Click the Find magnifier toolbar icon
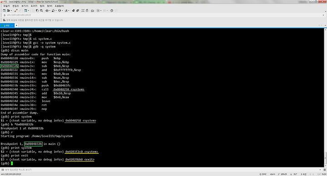Image resolution: width=327 pixels, height=176 pixels. point(41,10)
